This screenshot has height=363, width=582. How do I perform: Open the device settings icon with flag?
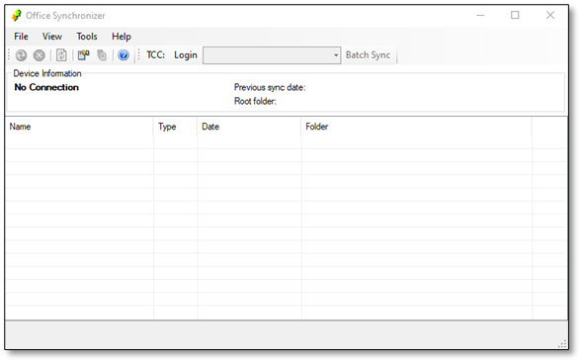[x=84, y=55]
